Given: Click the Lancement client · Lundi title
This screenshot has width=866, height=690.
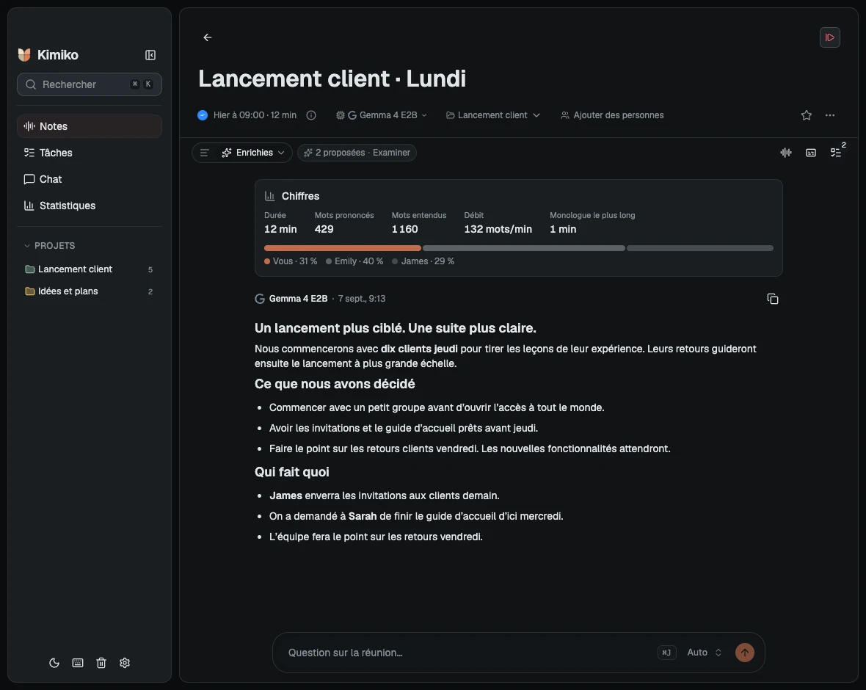Looking at the screenshot, I should tap(332, 79).
